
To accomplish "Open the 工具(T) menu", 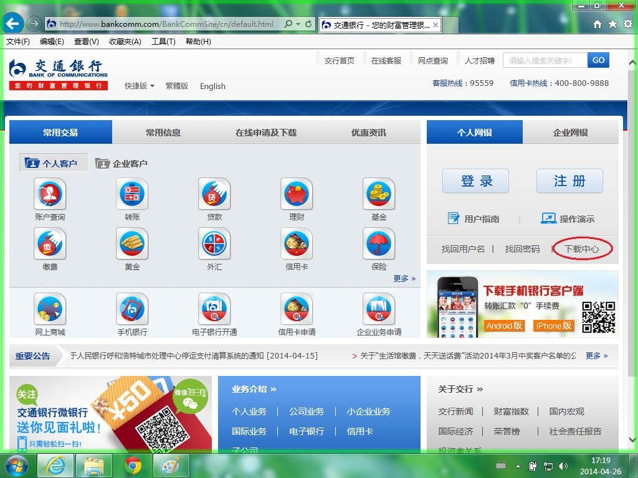I will pos(163,42).
